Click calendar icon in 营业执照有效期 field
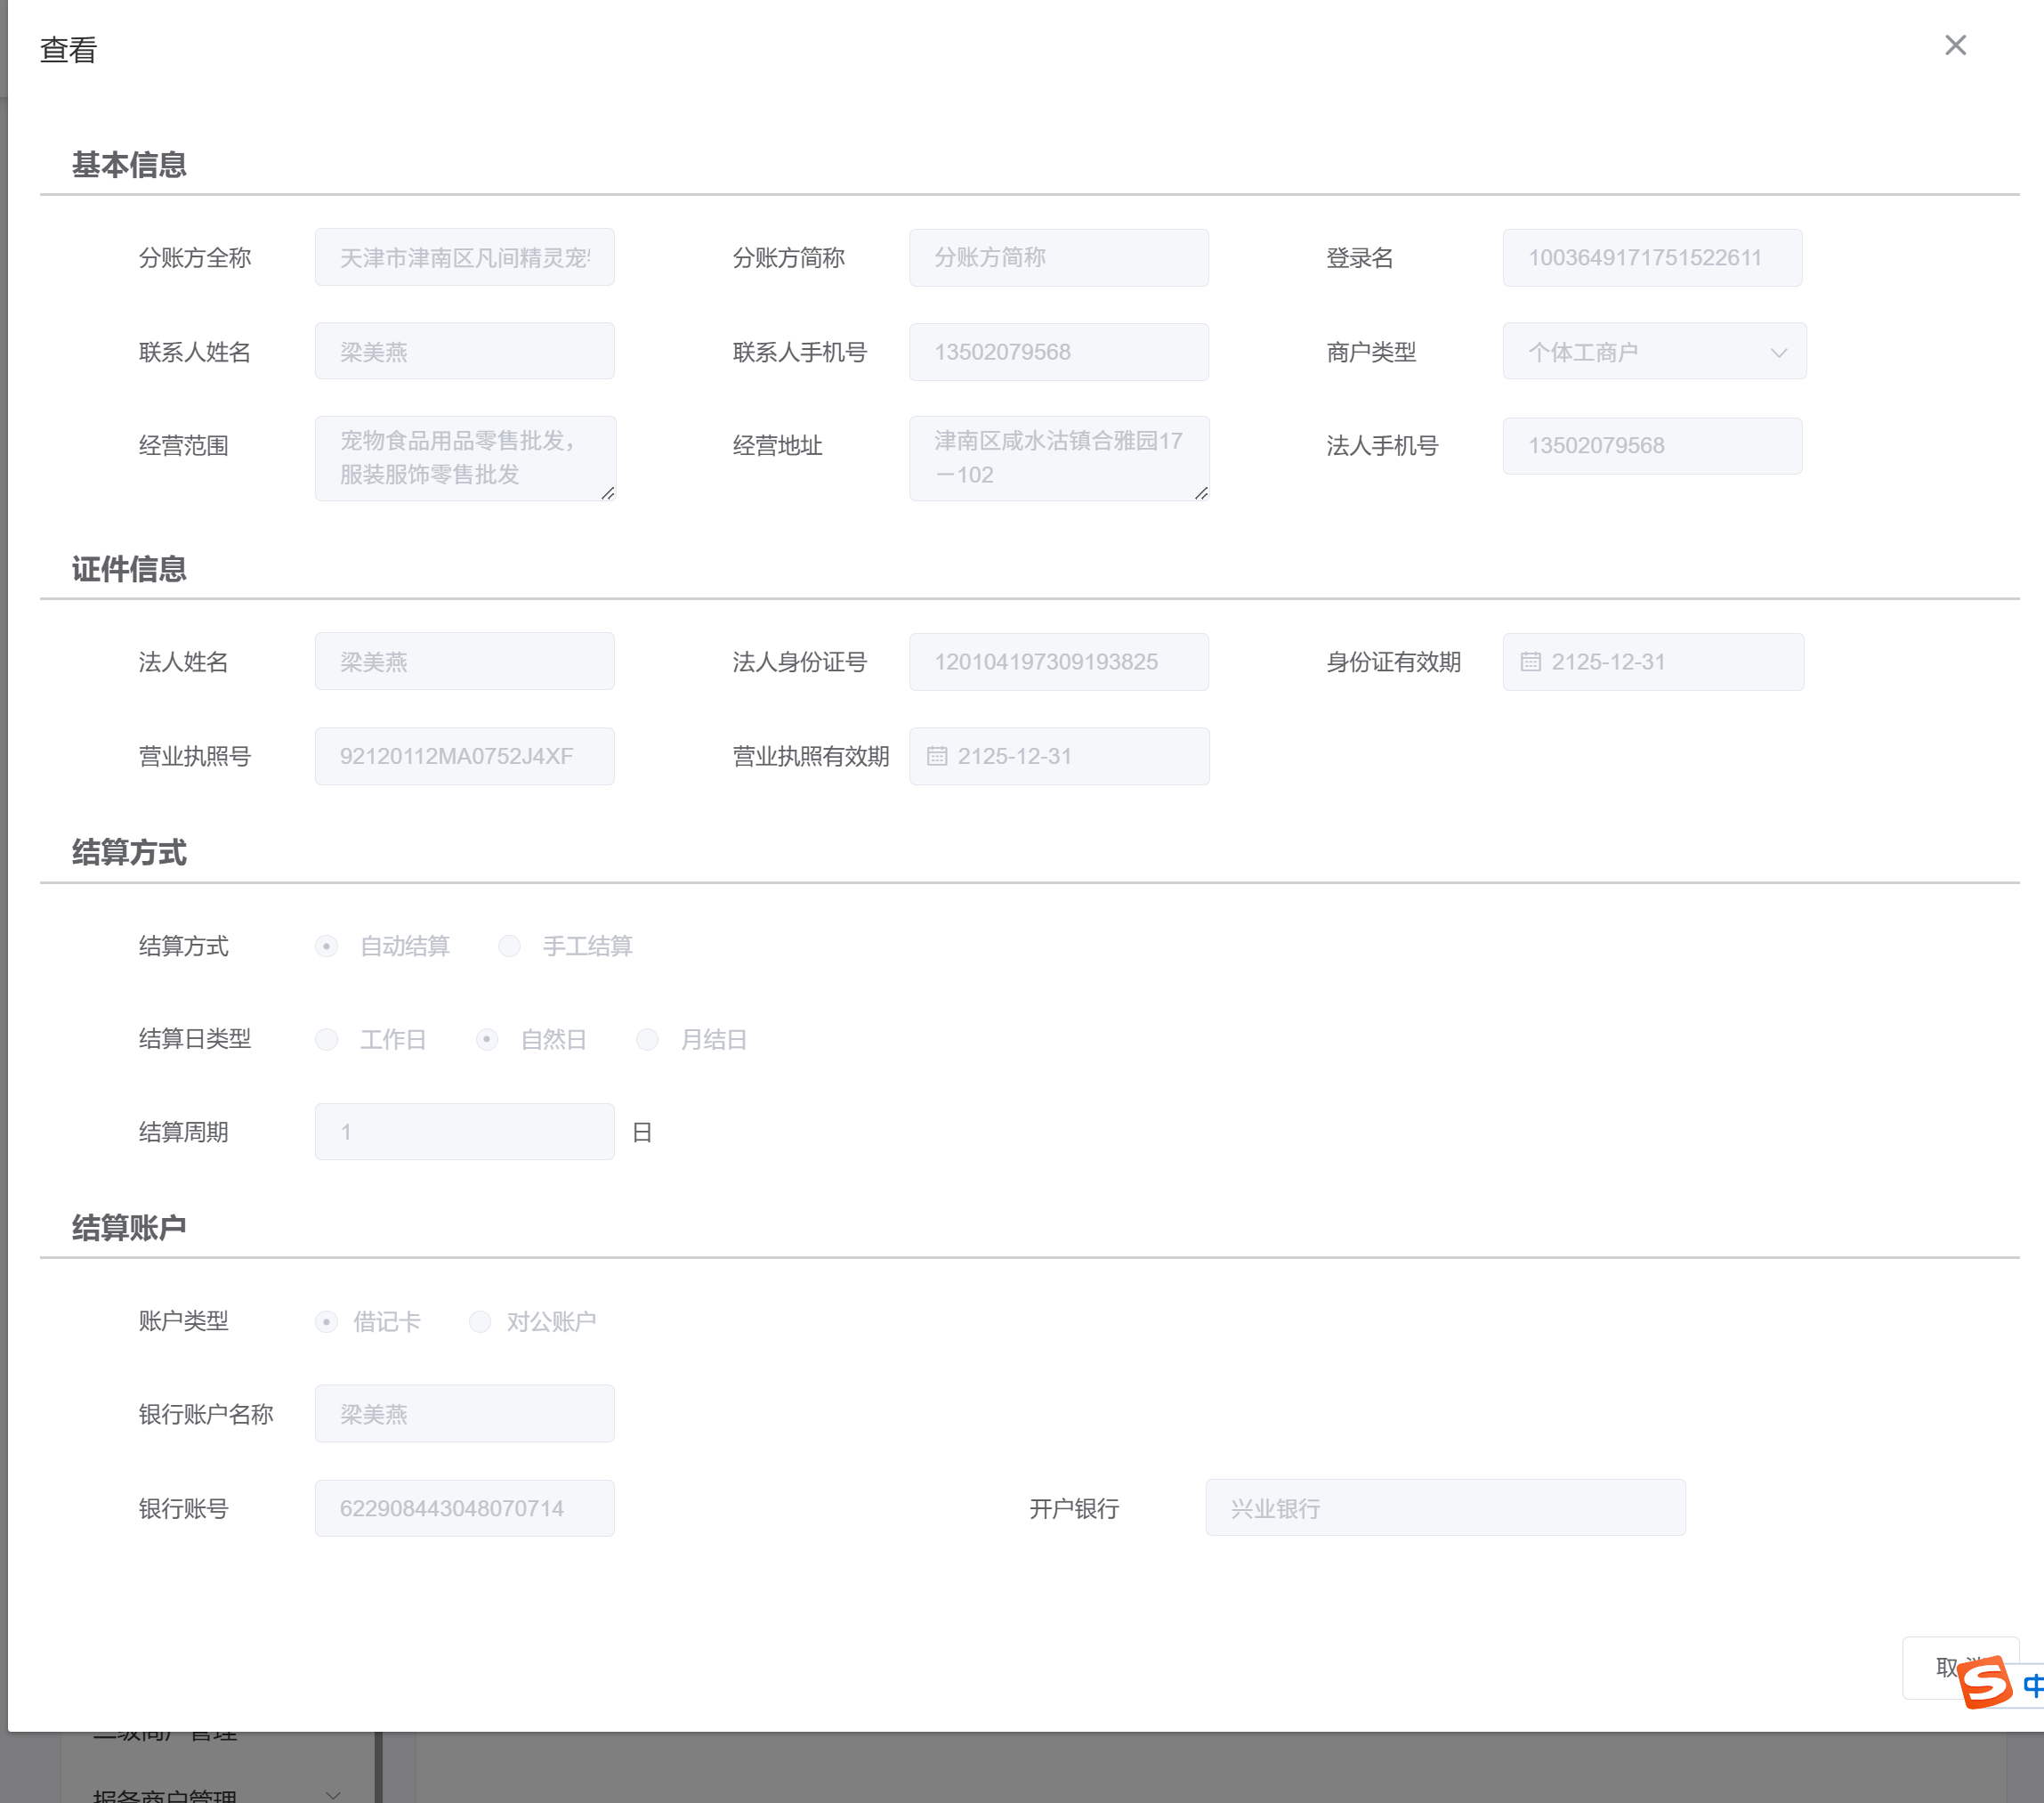This screenshot has width=2044, height=1803. pyautogui.click(x=936, y=757)
